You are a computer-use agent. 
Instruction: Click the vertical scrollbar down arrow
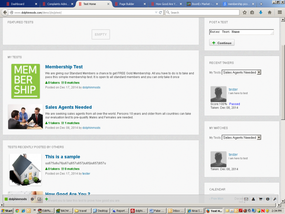[x=283, y=201]
